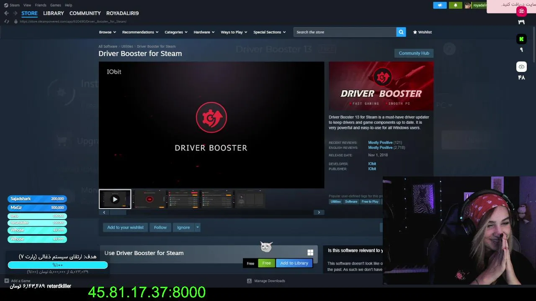Click the Ignore button
536x301 pixels.
[183, 227]
